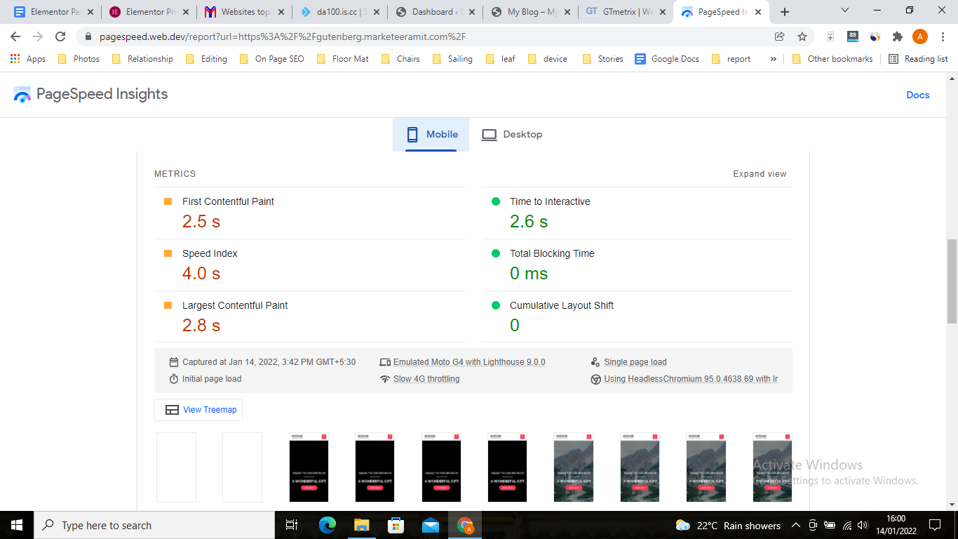Click the Slow 4G throttling text
Image resolution: width=958 pixels, height=539 pixels.
426,379
